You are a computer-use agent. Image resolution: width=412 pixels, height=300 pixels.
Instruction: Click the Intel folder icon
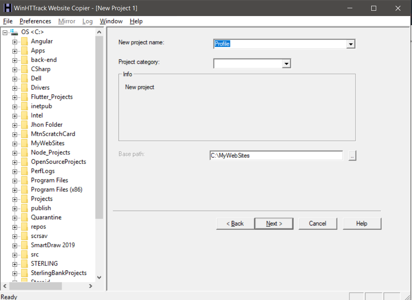point(24,116)
